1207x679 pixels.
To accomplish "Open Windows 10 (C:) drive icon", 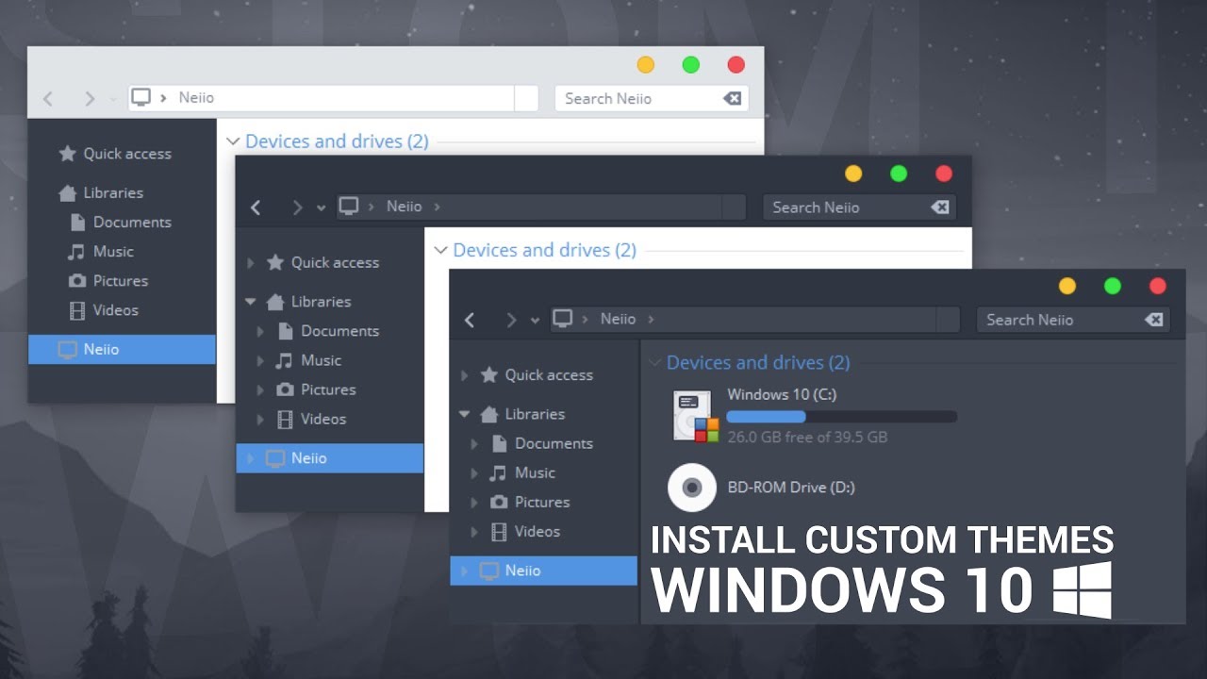I will [696, 416].
